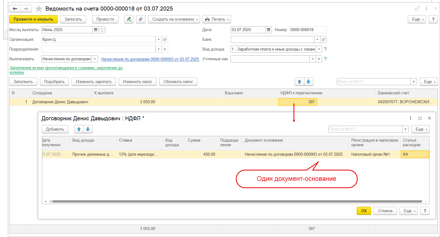Open the НДФЛ dialog kebab menu
This screenshot has width=440, height=237.
[x=411, y=118]
